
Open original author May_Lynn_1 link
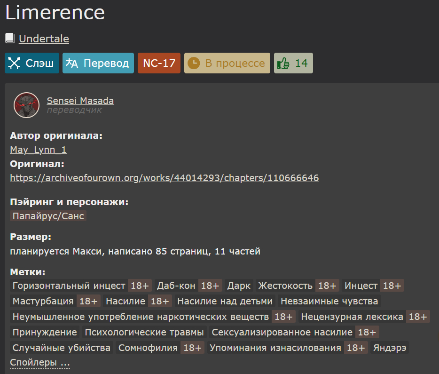pyautogui.click(x=38, y=150)
